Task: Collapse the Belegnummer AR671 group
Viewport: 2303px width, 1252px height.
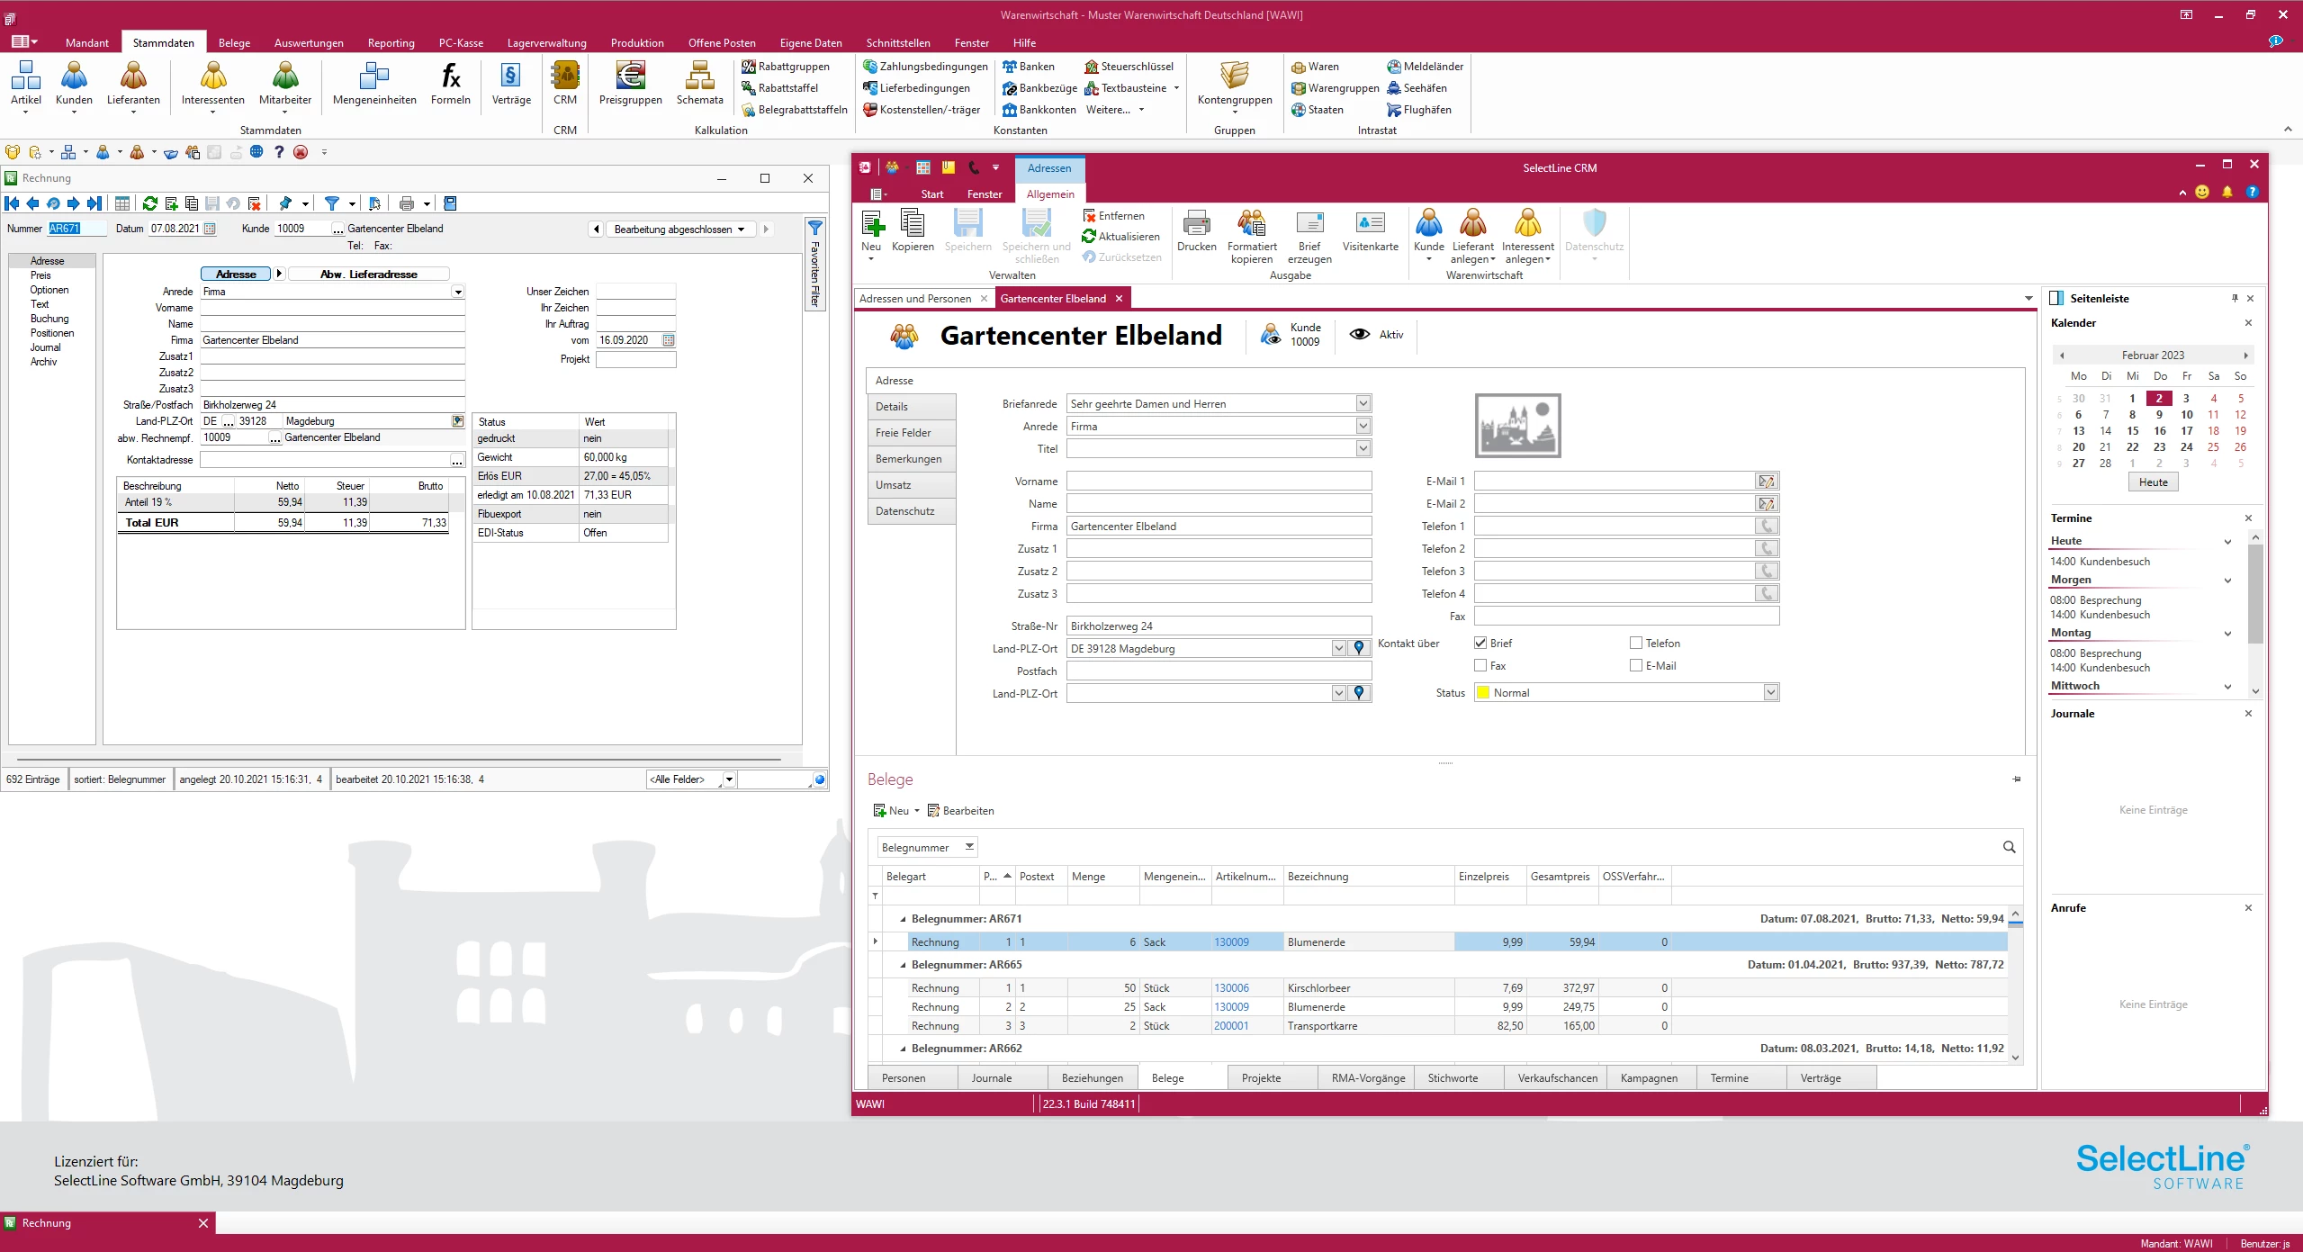Action: 903,919
